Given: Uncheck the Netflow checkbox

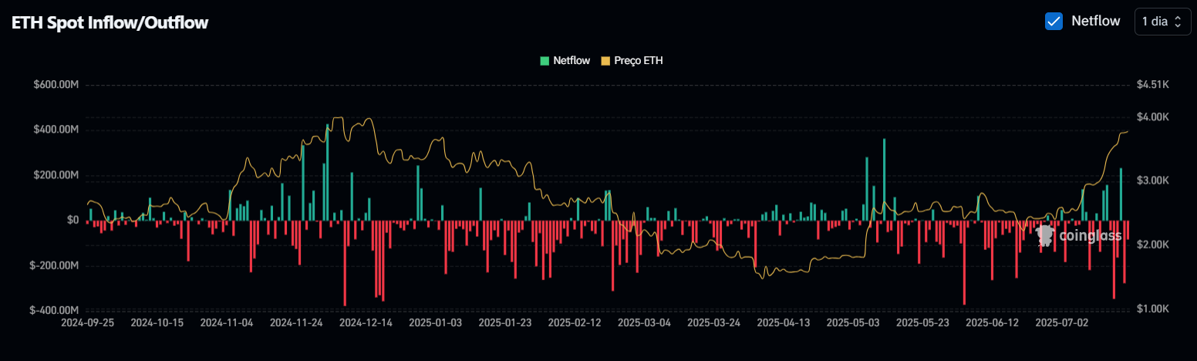Looking at the screenshot, I should [x=1054, y=22].
